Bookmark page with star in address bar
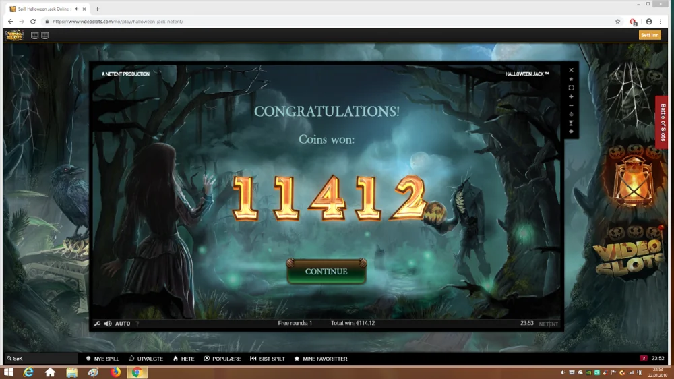The height and width of the screenshot is (379, 674). tap(617, 22)
